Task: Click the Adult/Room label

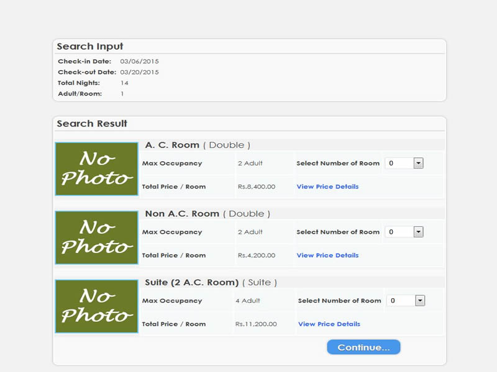Action: pos(80,94)
